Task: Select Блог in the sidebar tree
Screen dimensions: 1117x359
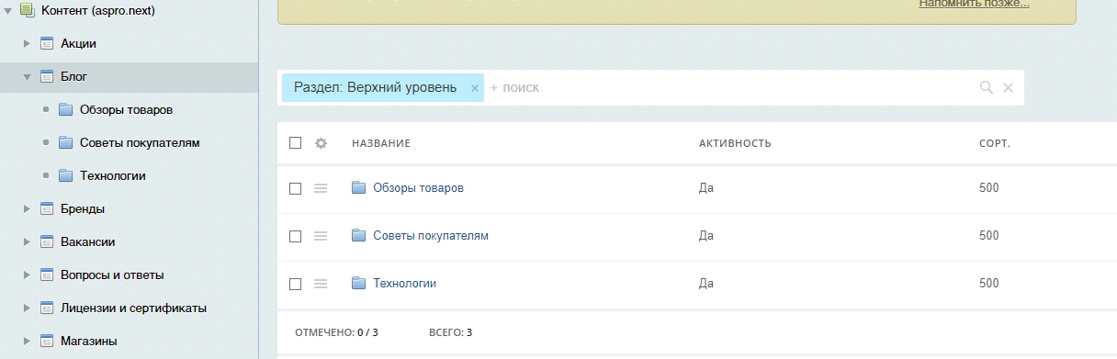Action: [74, 76]
